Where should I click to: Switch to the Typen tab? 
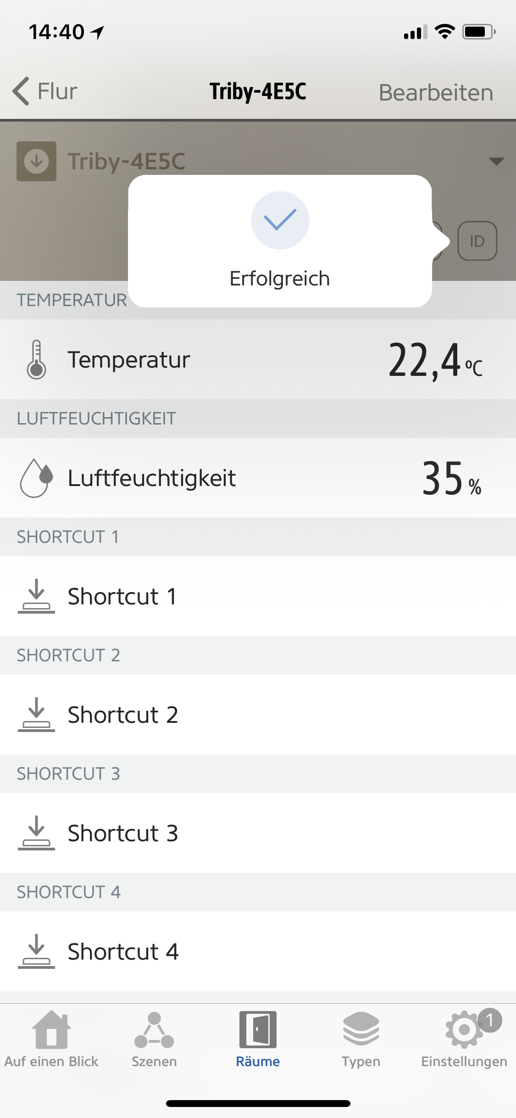coord(361,1039)
